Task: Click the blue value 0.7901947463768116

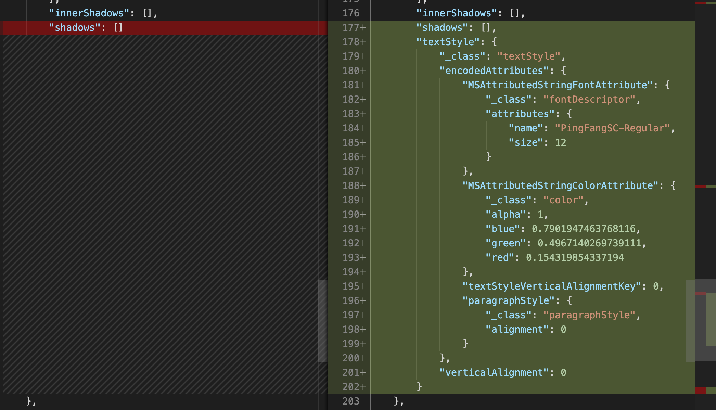Action: tap(583, 229)
